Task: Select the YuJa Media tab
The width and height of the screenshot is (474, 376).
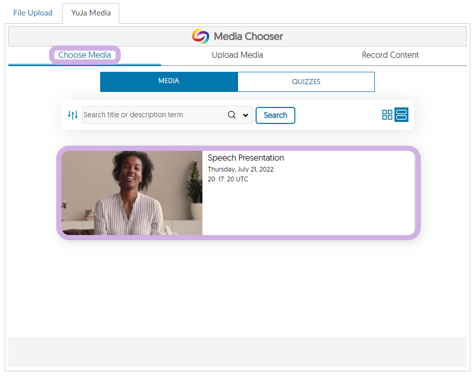Action: point(91,13)
